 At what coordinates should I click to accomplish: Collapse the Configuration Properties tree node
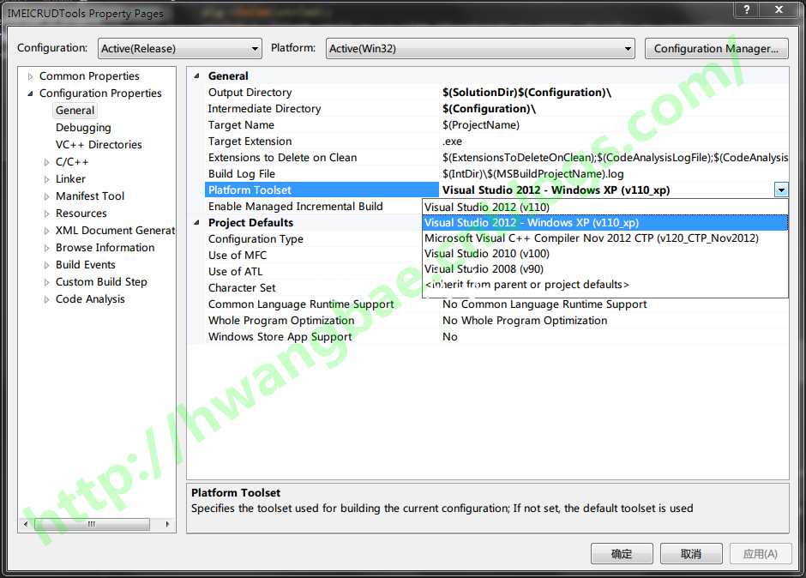click(30, 93)
